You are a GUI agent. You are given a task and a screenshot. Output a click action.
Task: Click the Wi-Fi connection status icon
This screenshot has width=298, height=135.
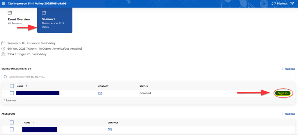tap(292, 3)
